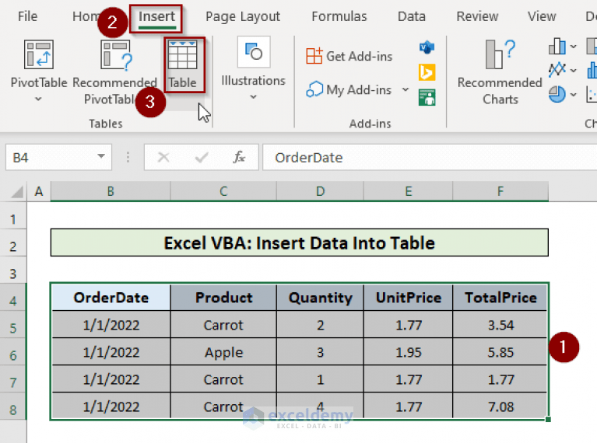Click the Cancel X in formula bar

pyautogui.click(x=163, y=157)
